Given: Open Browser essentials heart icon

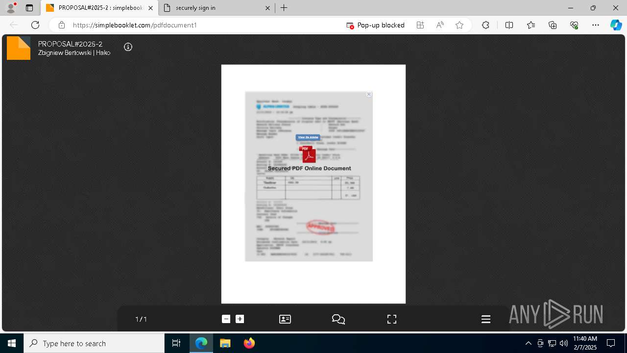Looking at the screenshot, I should click(x=574, y=25).
